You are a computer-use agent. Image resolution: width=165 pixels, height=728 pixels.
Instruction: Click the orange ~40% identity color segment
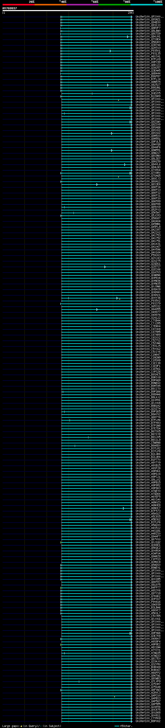click(51, 5)
